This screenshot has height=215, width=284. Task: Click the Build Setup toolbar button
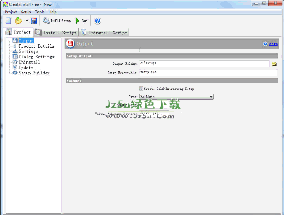click(57, 21)
